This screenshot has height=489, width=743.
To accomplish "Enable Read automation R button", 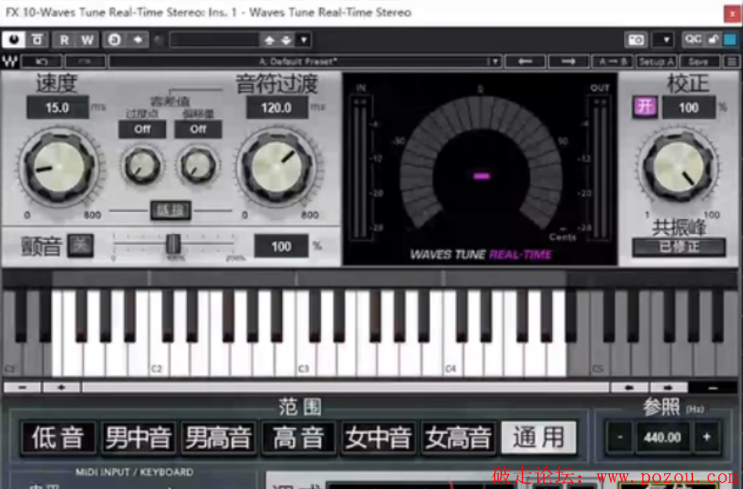I will click(x=64, y=40).
